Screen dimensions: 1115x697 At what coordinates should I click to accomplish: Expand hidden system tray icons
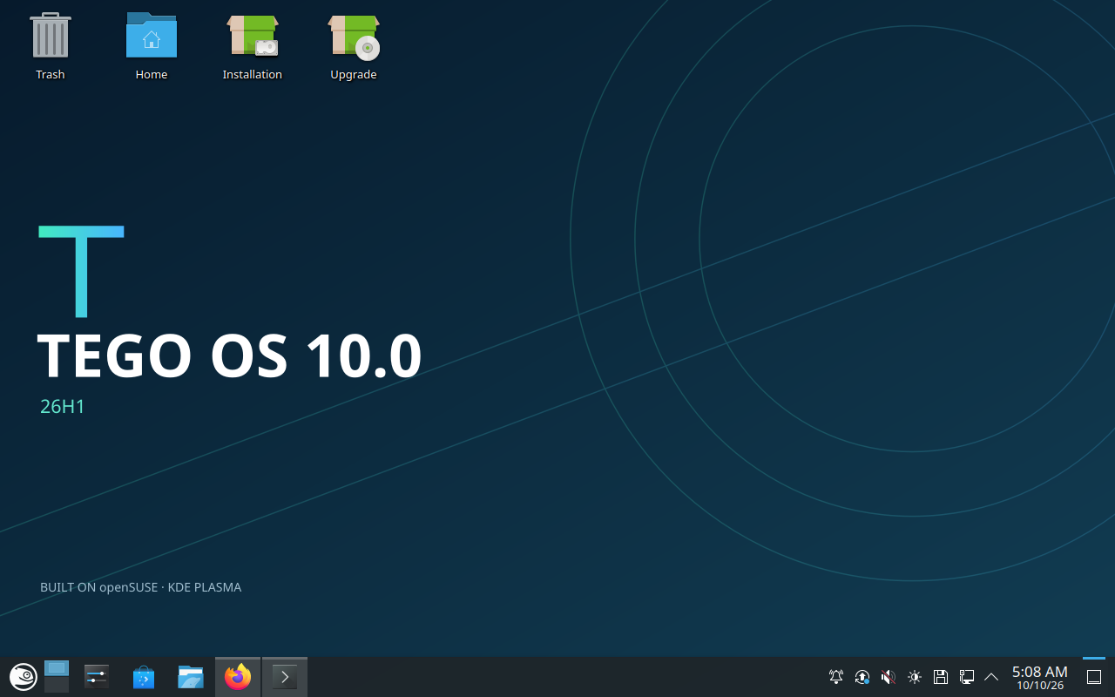991,677
